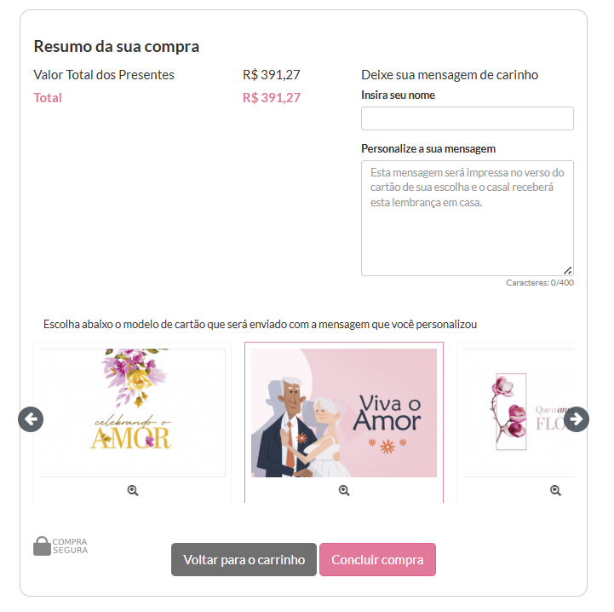Click the Insira seu nome label
The height and width of the screenshot is (612, 614).
pyautogui.click(x=398, y=95)
